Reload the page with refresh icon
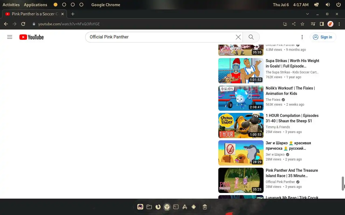The width and height of the screenshot is (345, 215). 23,24
